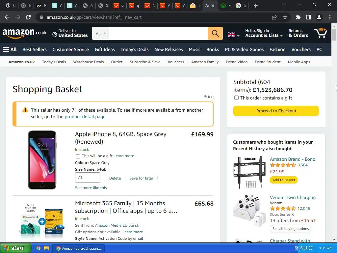Screen dimensions: 337x253
Task: Open Today's Deals in the dark nav bar
Action: click(x=135, y=49)
